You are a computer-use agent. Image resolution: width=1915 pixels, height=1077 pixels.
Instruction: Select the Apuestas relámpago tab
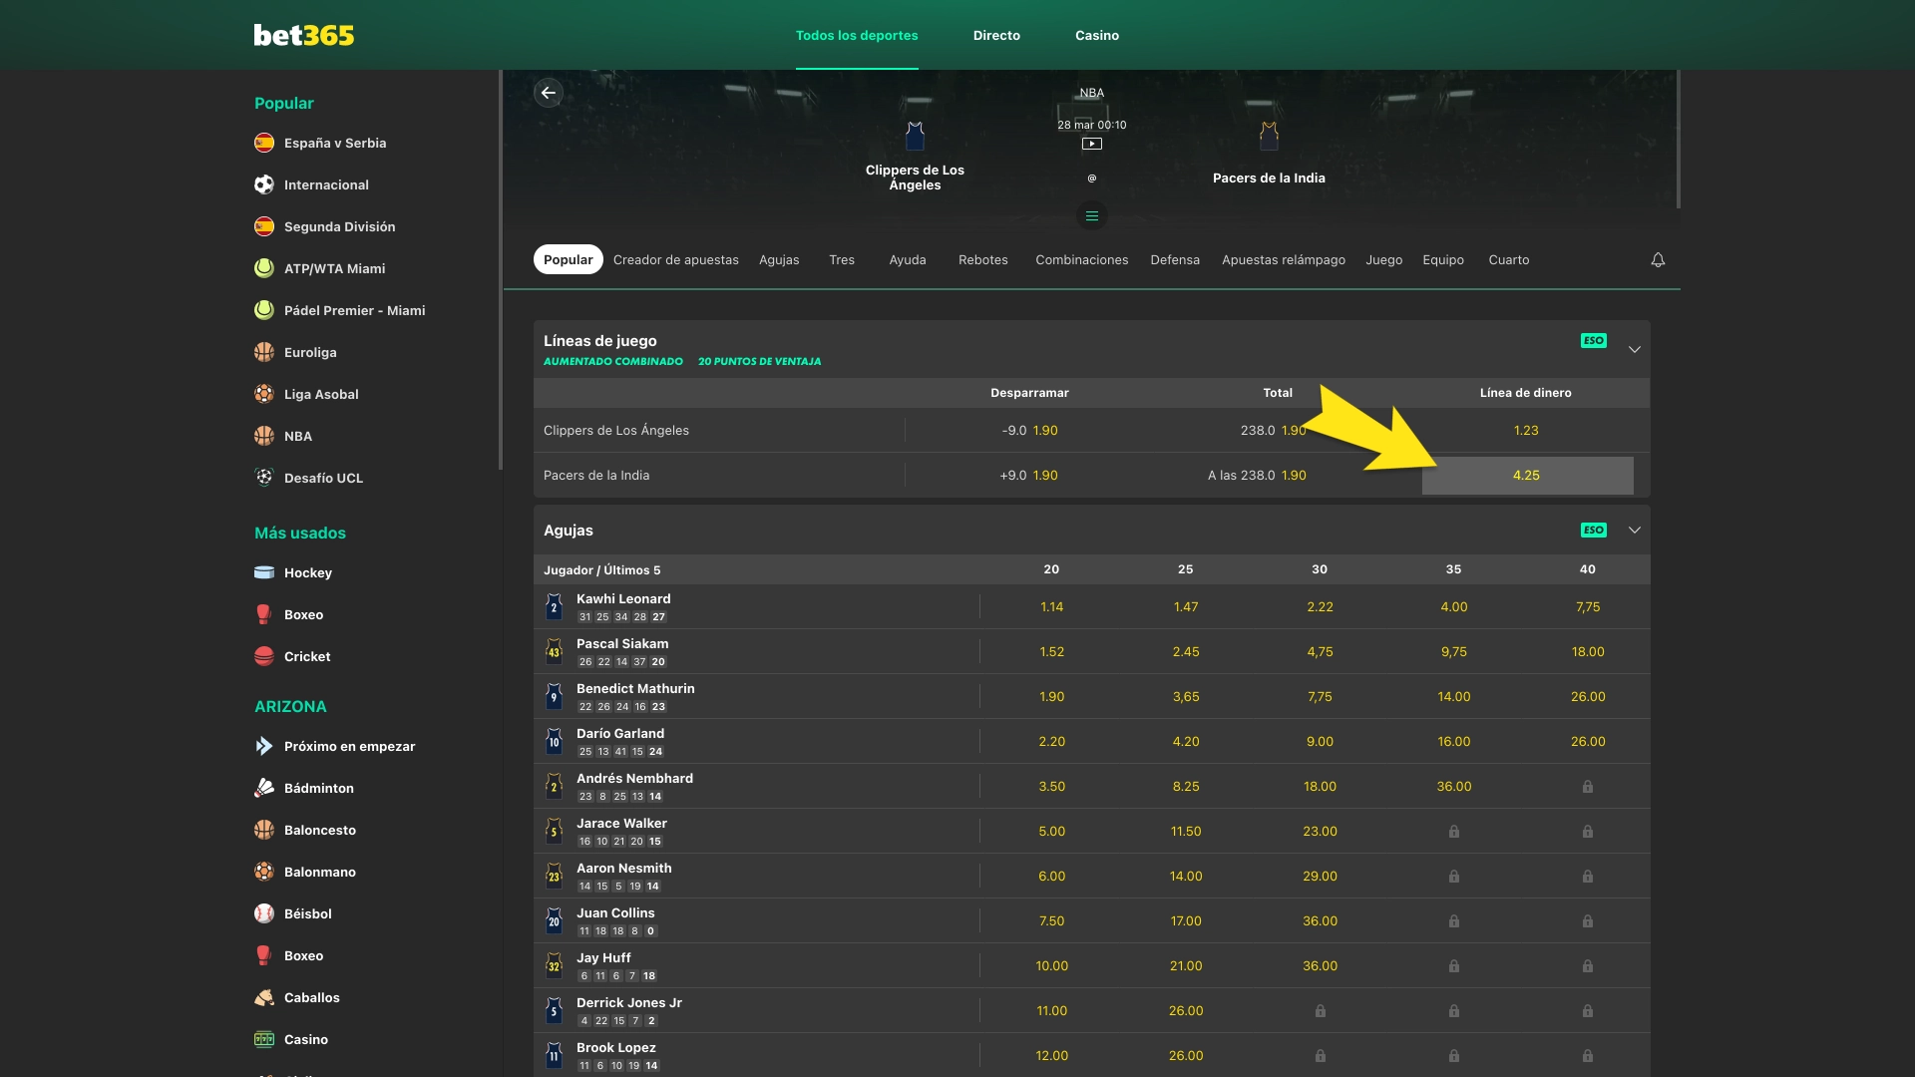pyautogui.click(x=1284, y=259)
